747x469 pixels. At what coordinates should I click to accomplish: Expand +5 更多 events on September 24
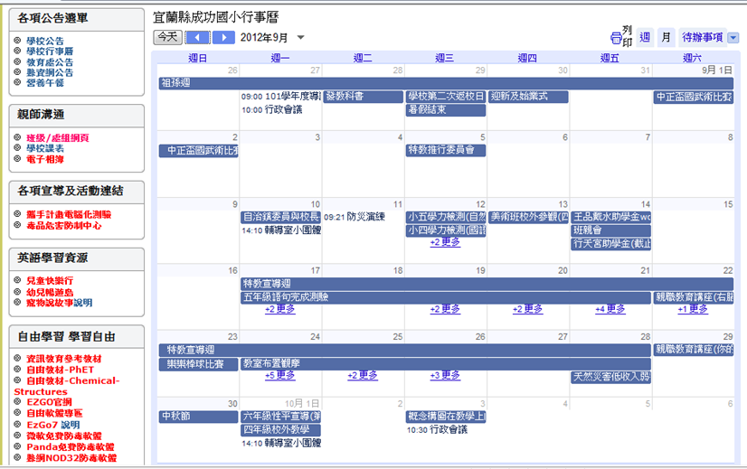pos(279,376)
